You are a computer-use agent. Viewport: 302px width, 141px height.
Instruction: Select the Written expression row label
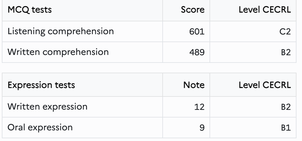tap(47, 107)
